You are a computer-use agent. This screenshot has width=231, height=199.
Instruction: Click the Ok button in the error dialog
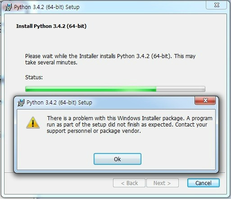[118, 159]
